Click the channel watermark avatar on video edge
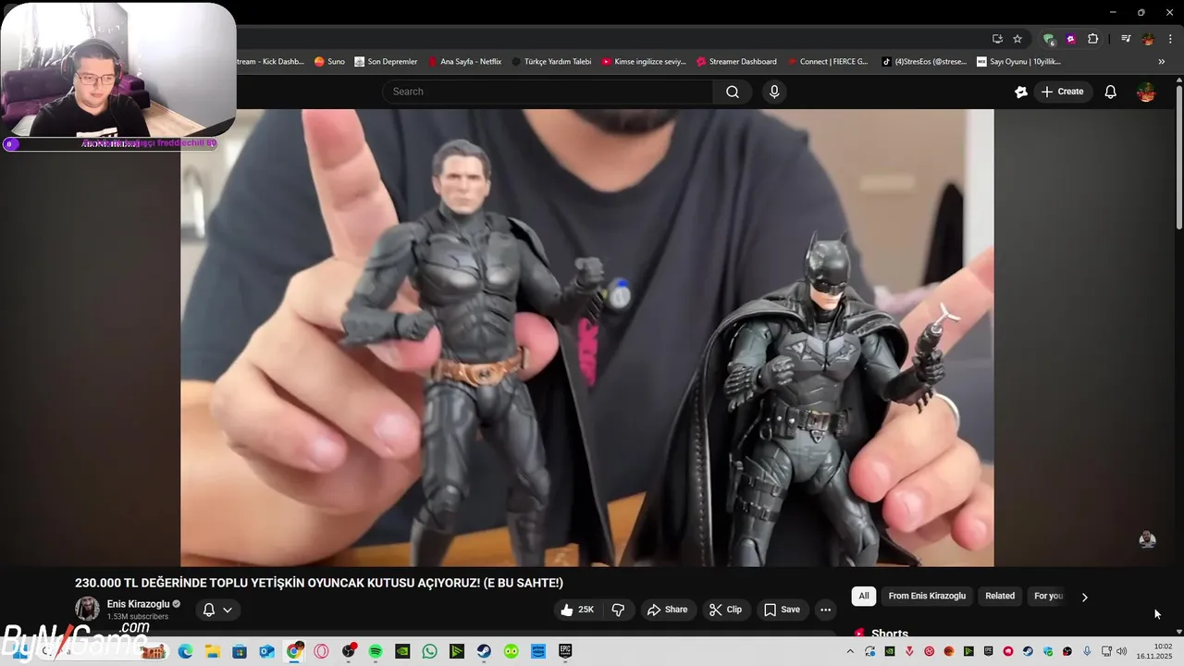The image size is (1184, 666). [x=1148, y=540]
